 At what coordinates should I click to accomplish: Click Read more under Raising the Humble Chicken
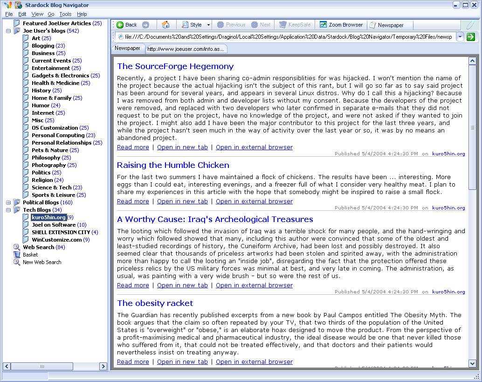(133, 201)
